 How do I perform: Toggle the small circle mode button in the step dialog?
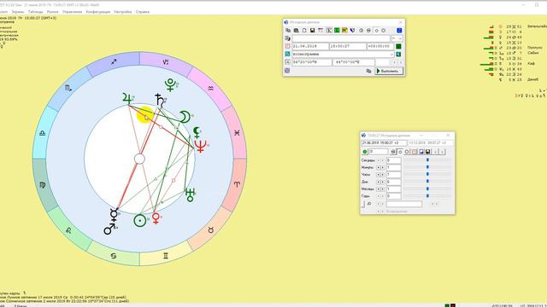click(400, 152)
